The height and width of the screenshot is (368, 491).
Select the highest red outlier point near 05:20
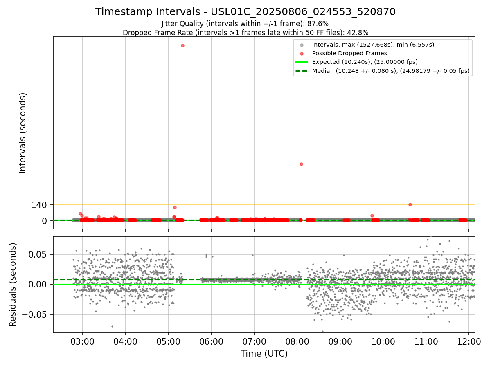coord(182,45)
